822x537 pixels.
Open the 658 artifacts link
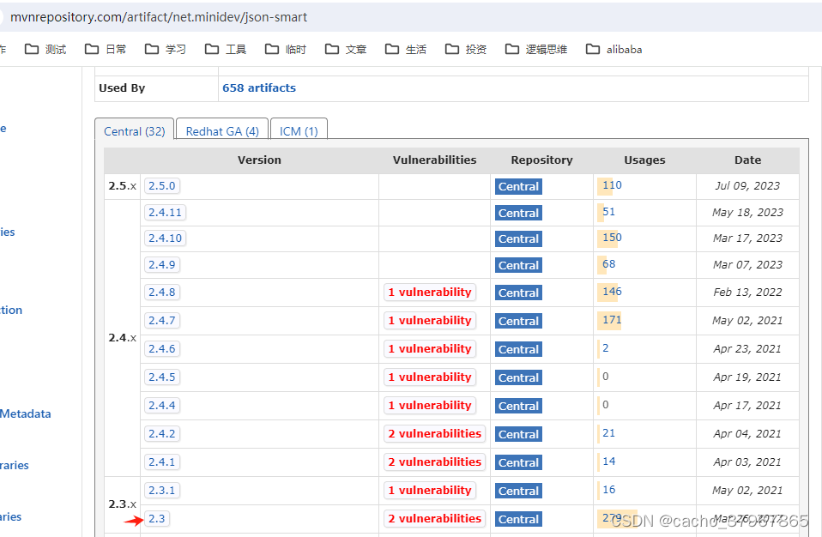(258, 87)
